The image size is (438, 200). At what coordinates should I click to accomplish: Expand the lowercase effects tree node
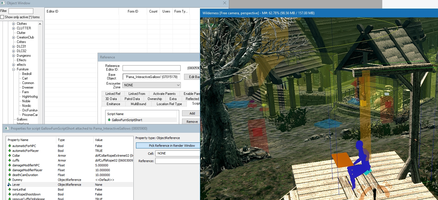[13, 65]
